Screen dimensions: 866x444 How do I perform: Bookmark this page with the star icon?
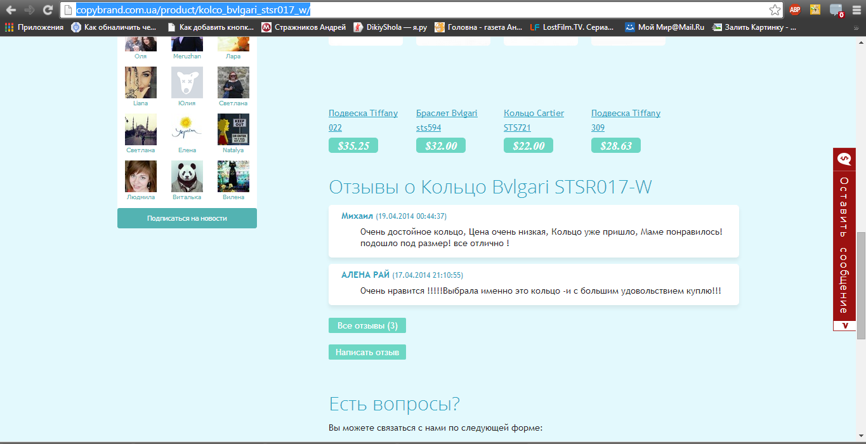pos(775,10)
